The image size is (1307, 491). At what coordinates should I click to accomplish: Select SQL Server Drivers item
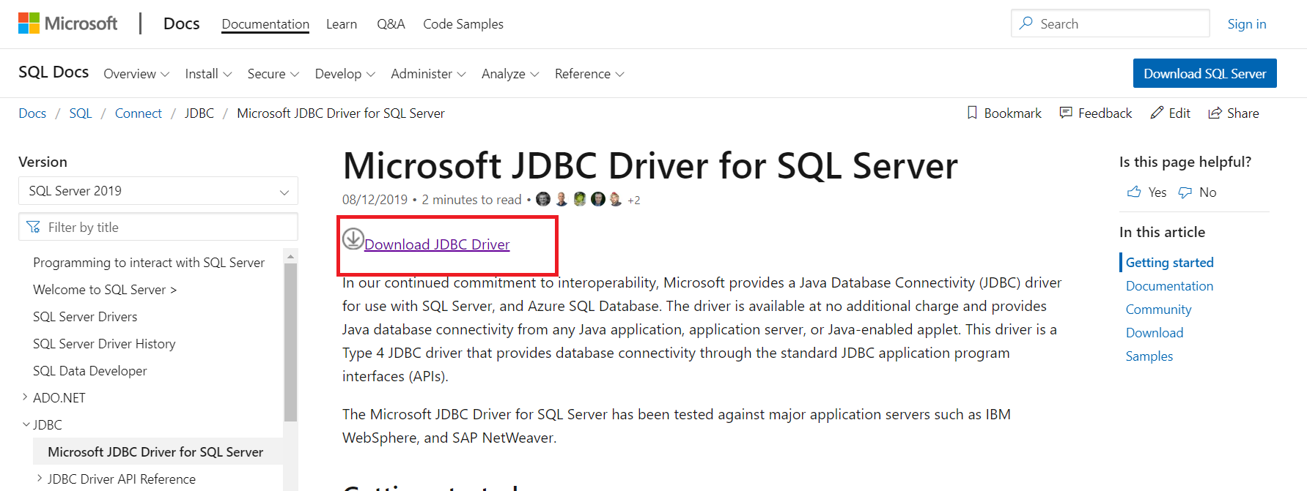[85, 317]
